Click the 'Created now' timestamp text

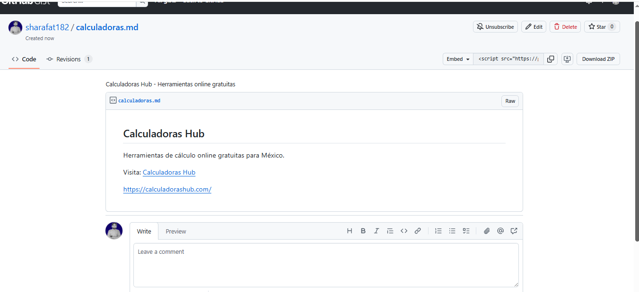click(x=40, y=38)
